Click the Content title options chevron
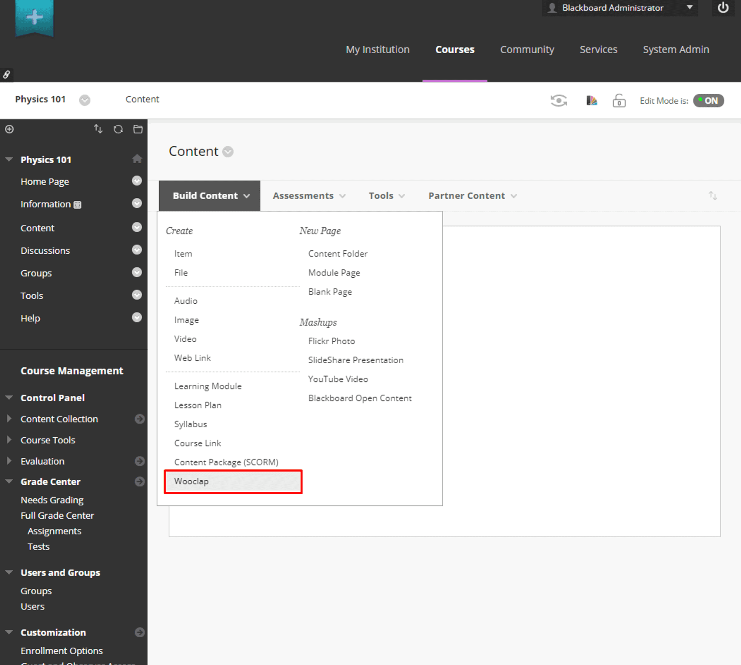The width and height of the screenshot is (741, 665). 228,151
